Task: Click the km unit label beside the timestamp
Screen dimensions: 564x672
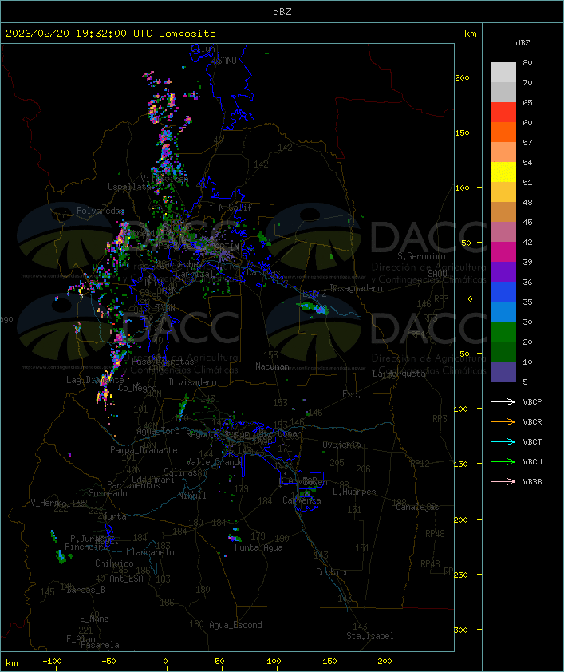Action: click(470, 34)
